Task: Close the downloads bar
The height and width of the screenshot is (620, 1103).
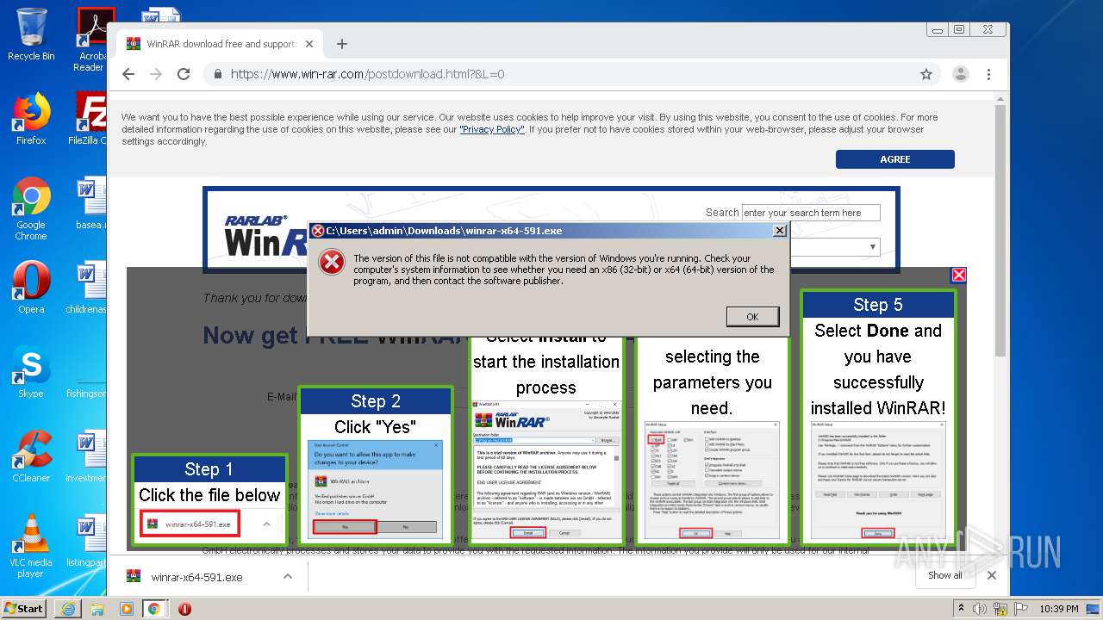Action: click(992, 575)
